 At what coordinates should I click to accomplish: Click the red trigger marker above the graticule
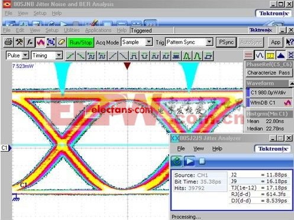(127, 66)
